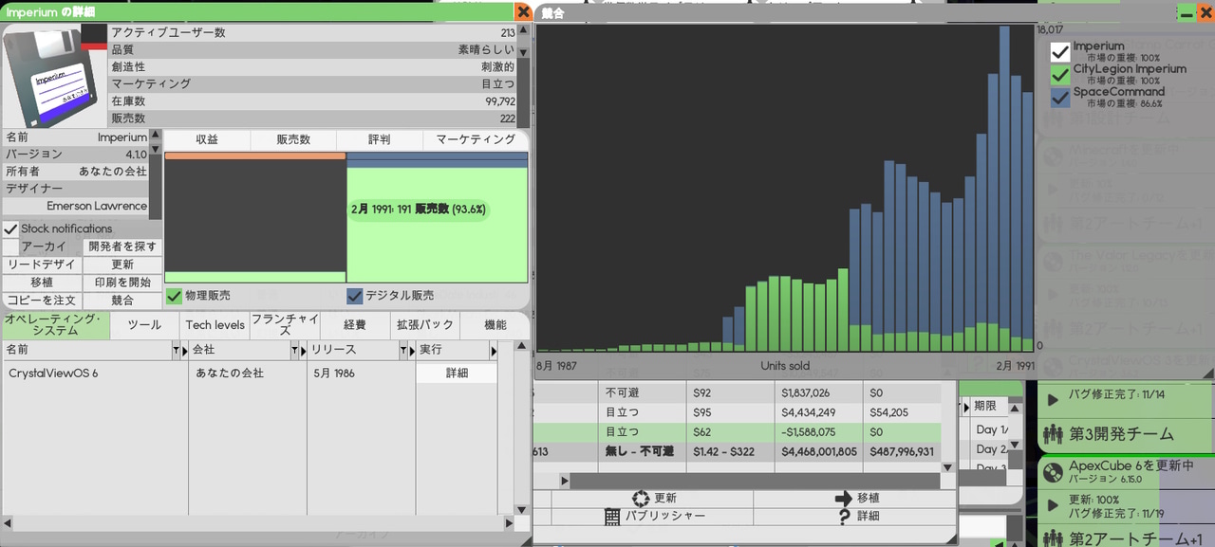The image size is (1215, 547).
Task: Click the people icon of 第3開発チーム
Action: [1053, 434]
